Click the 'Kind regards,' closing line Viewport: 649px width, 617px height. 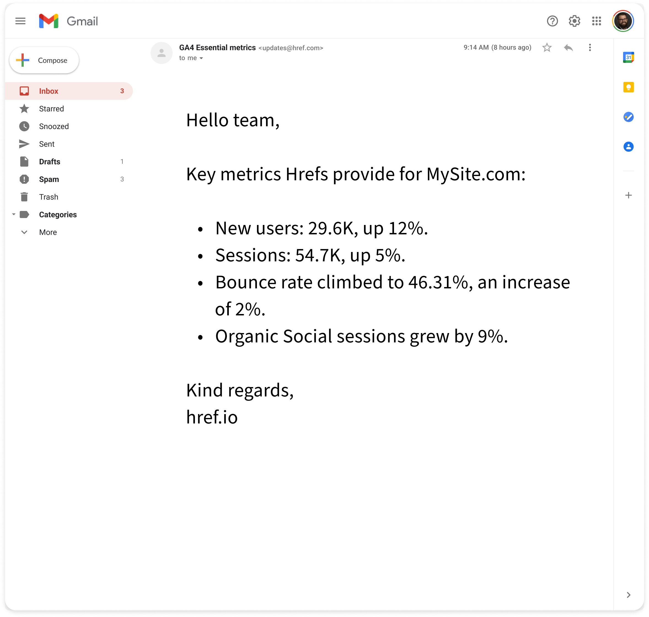point(240,390)
